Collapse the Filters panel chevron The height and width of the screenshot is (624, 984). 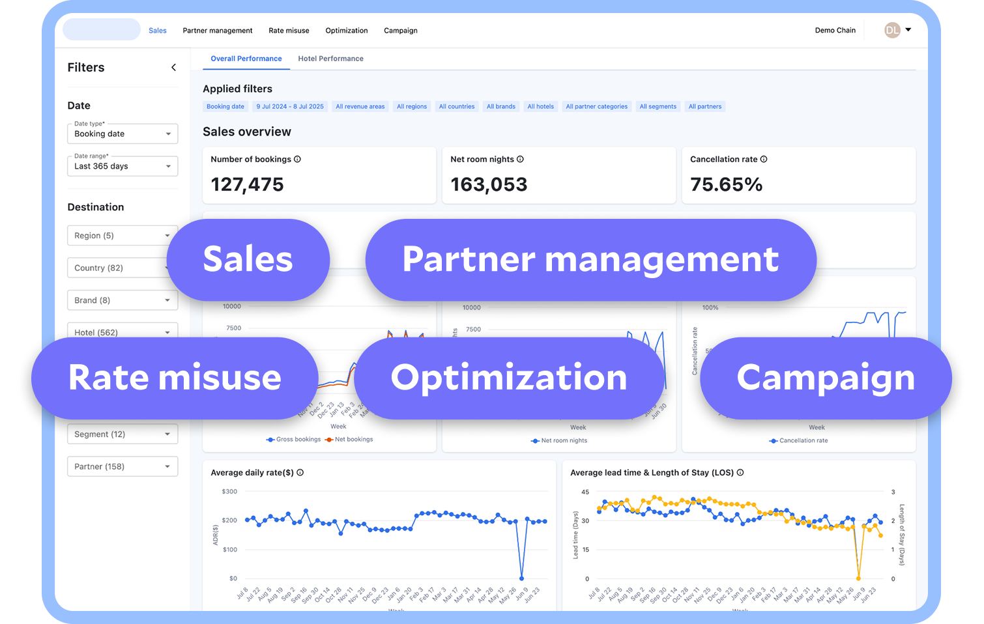point(173,68)
